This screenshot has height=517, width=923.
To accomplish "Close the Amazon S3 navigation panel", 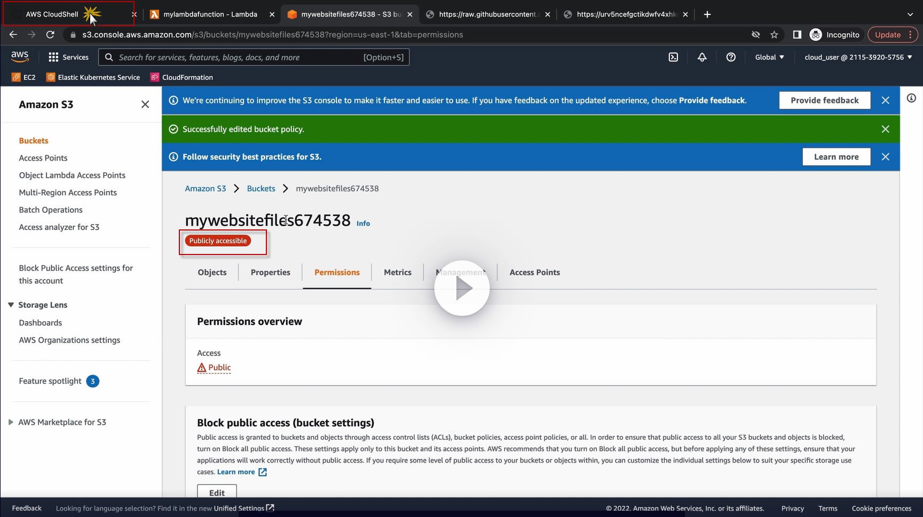I will [145, 105].
